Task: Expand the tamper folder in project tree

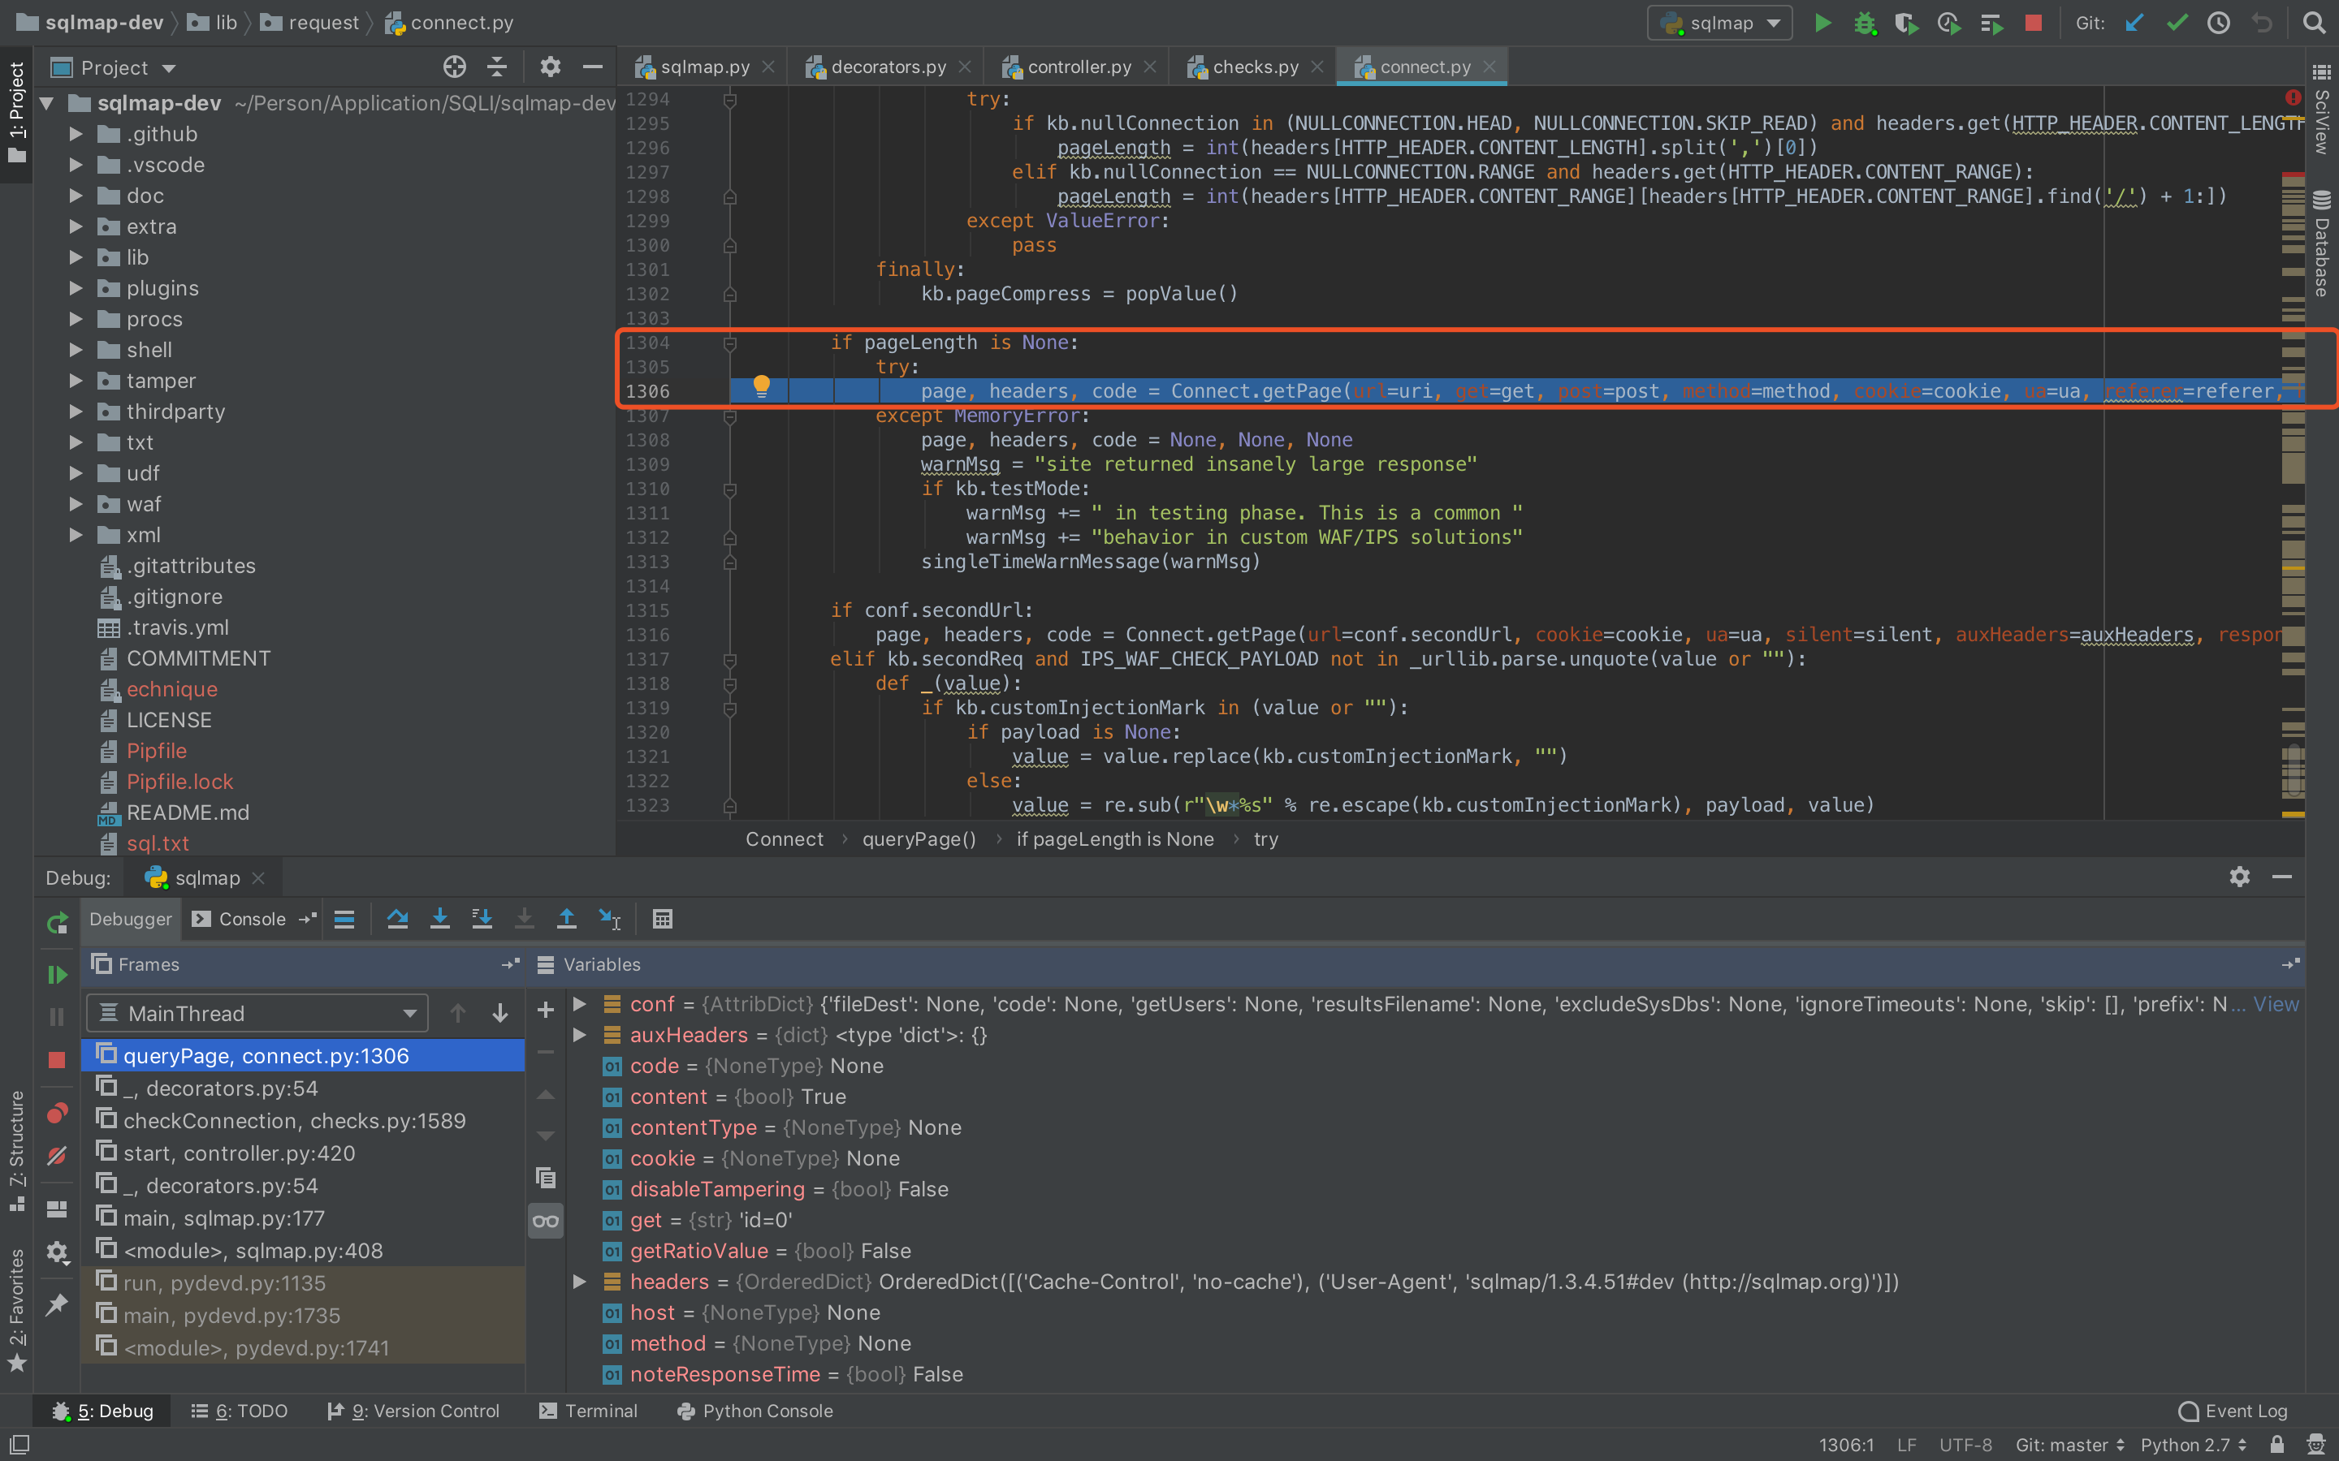Action: (76, 381)
